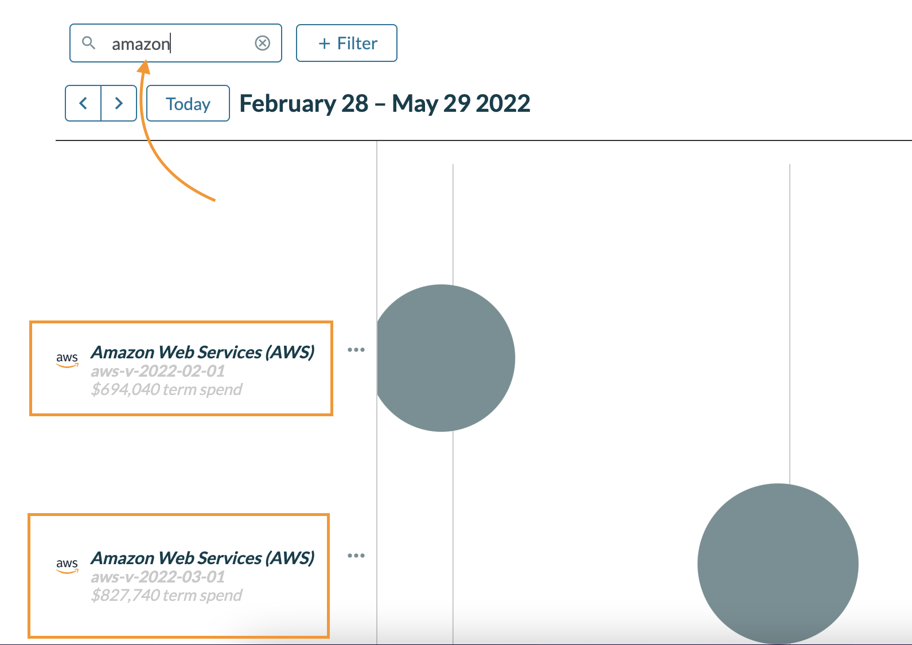Viewport: 912px width, 645px height.
Task: Open the options menu for the $827,740 contract
Action: 356,555
